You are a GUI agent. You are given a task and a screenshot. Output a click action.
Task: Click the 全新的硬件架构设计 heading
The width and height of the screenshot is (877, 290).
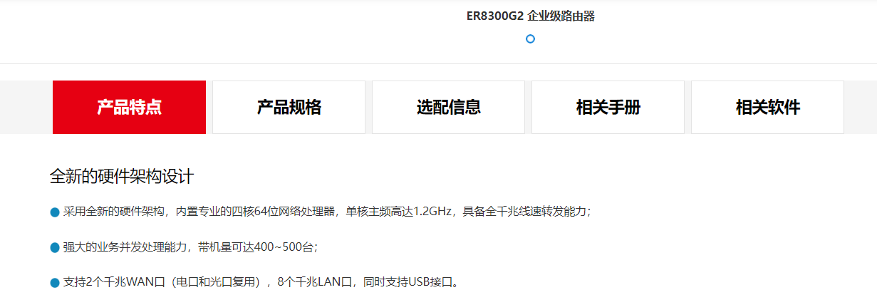[122, 177]
